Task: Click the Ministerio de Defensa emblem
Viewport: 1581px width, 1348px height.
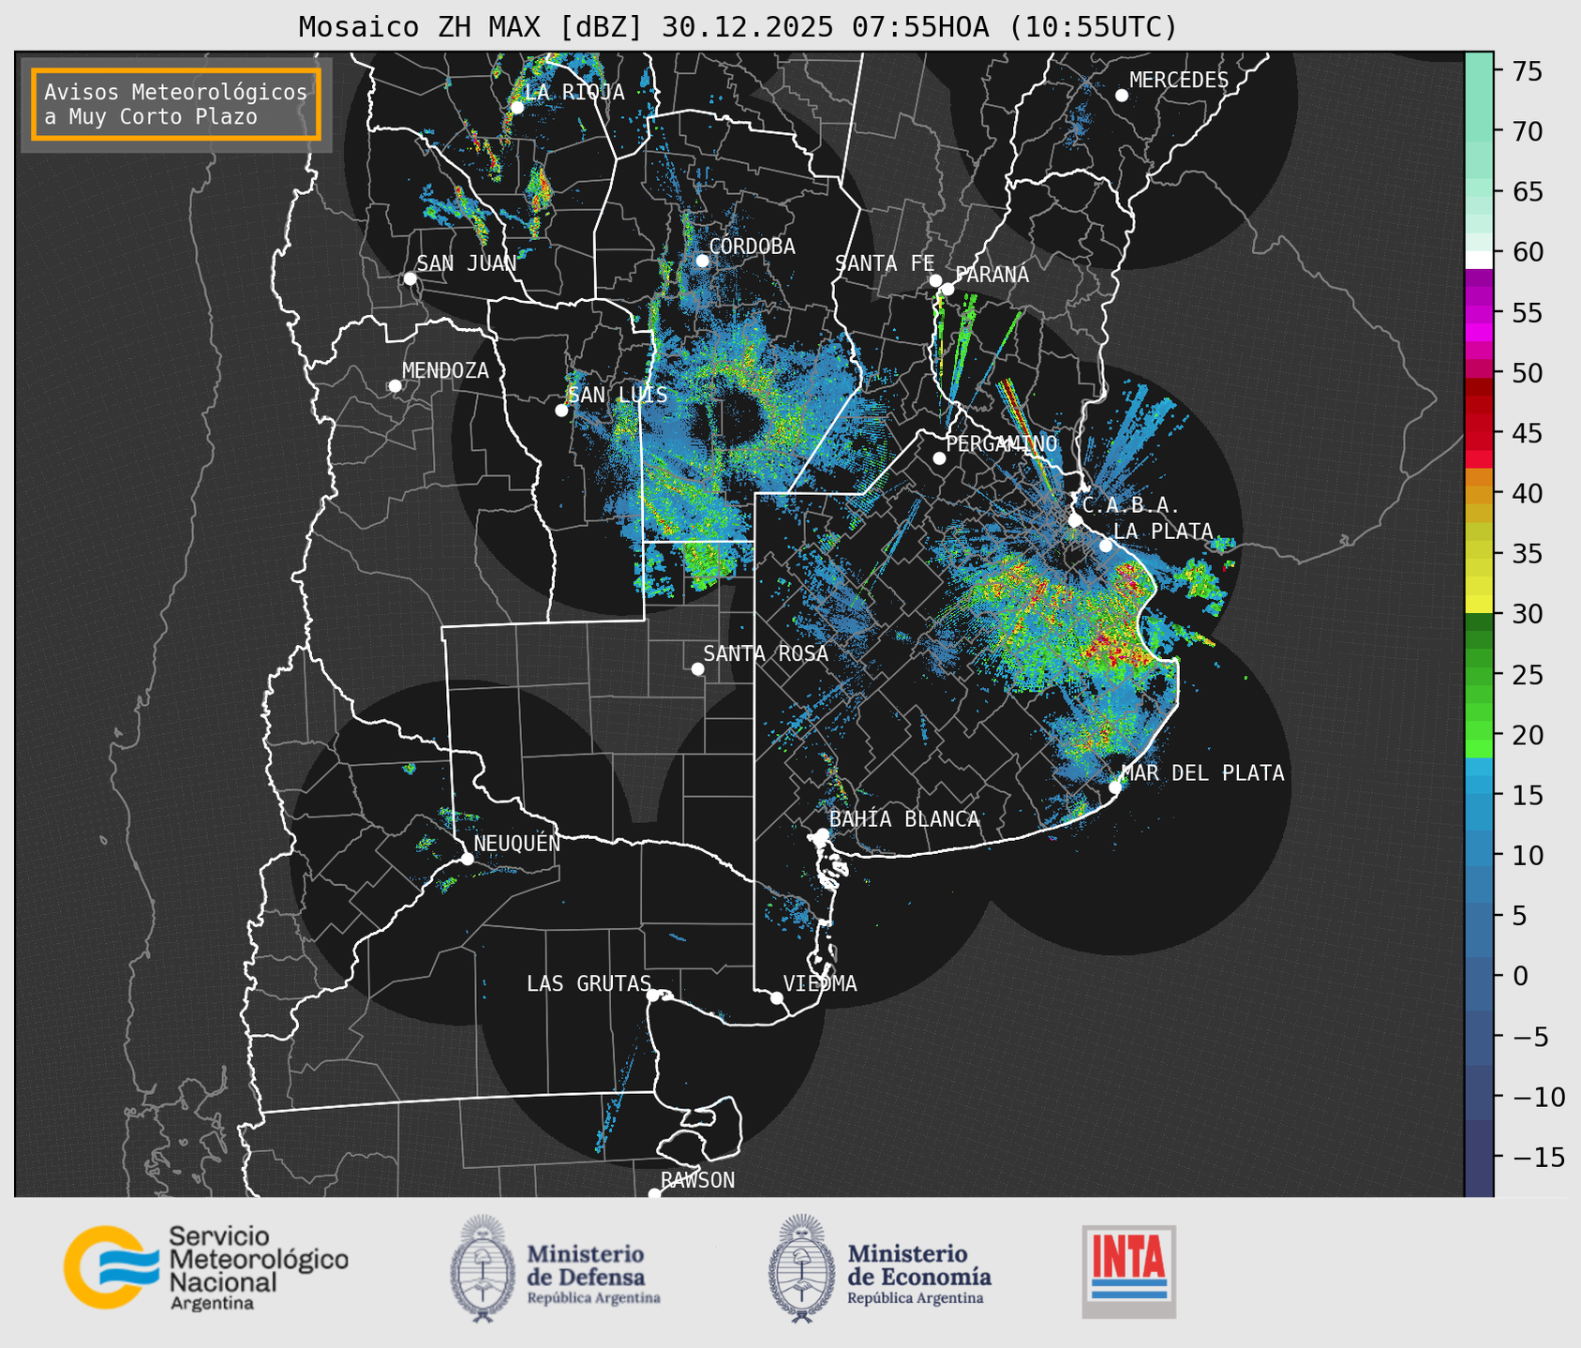Action: coord(483,1268)
